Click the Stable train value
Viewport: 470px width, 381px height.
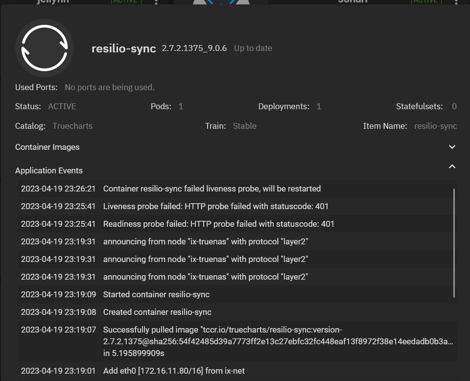245,126
